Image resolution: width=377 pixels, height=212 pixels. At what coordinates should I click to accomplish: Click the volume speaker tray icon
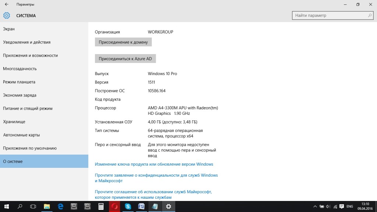pyautogui.click(x=328, y=206)
